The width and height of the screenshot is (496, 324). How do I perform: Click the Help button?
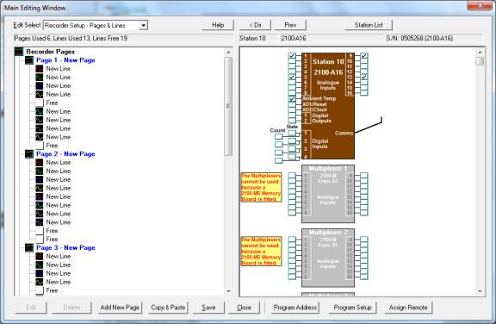(218, 25)
